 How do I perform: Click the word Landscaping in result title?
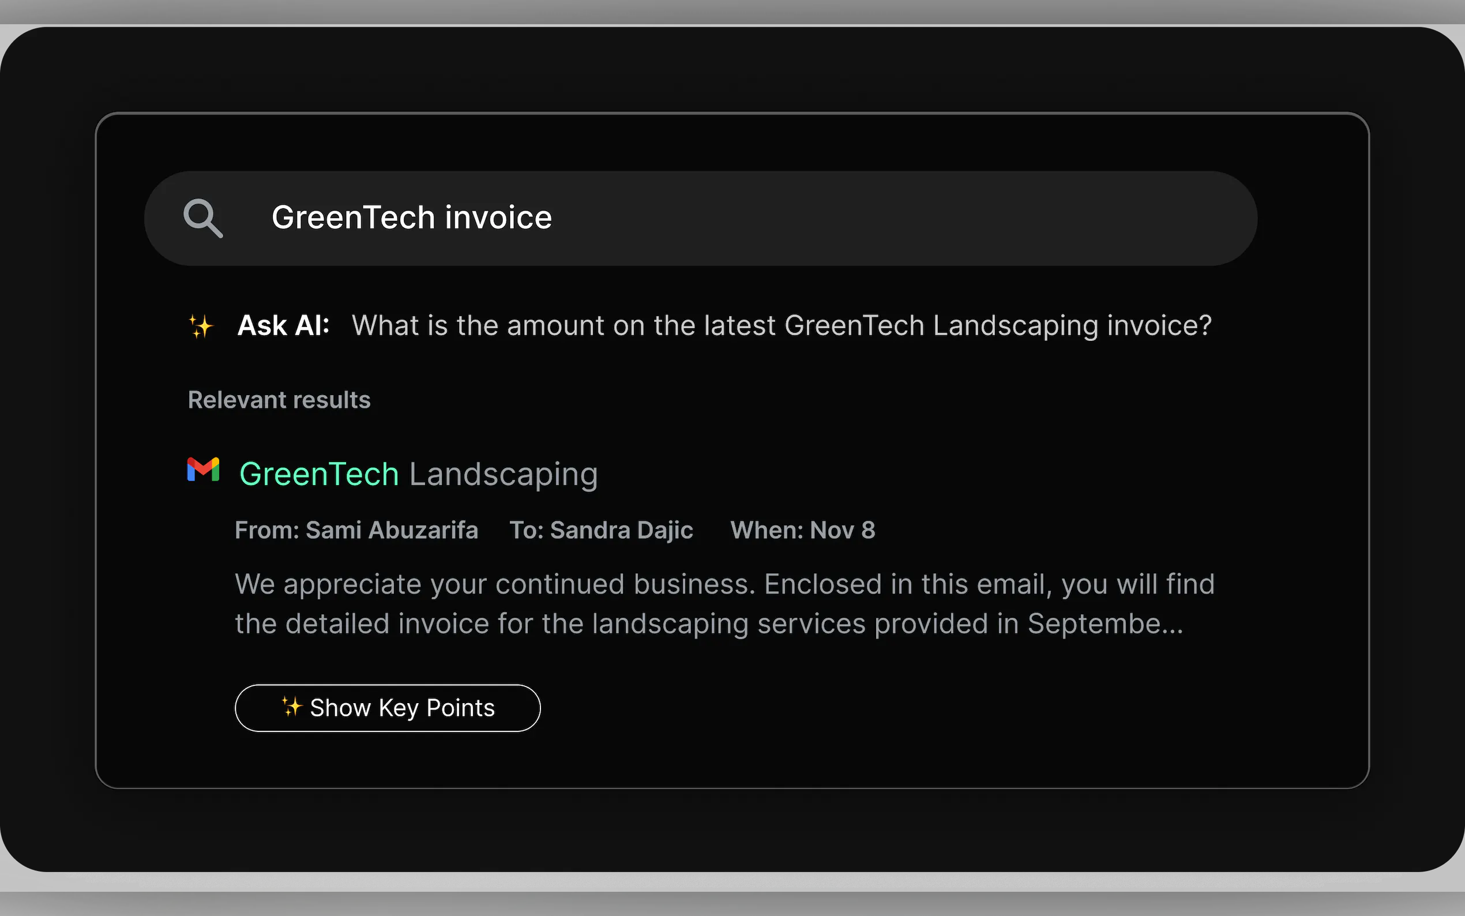504,474
